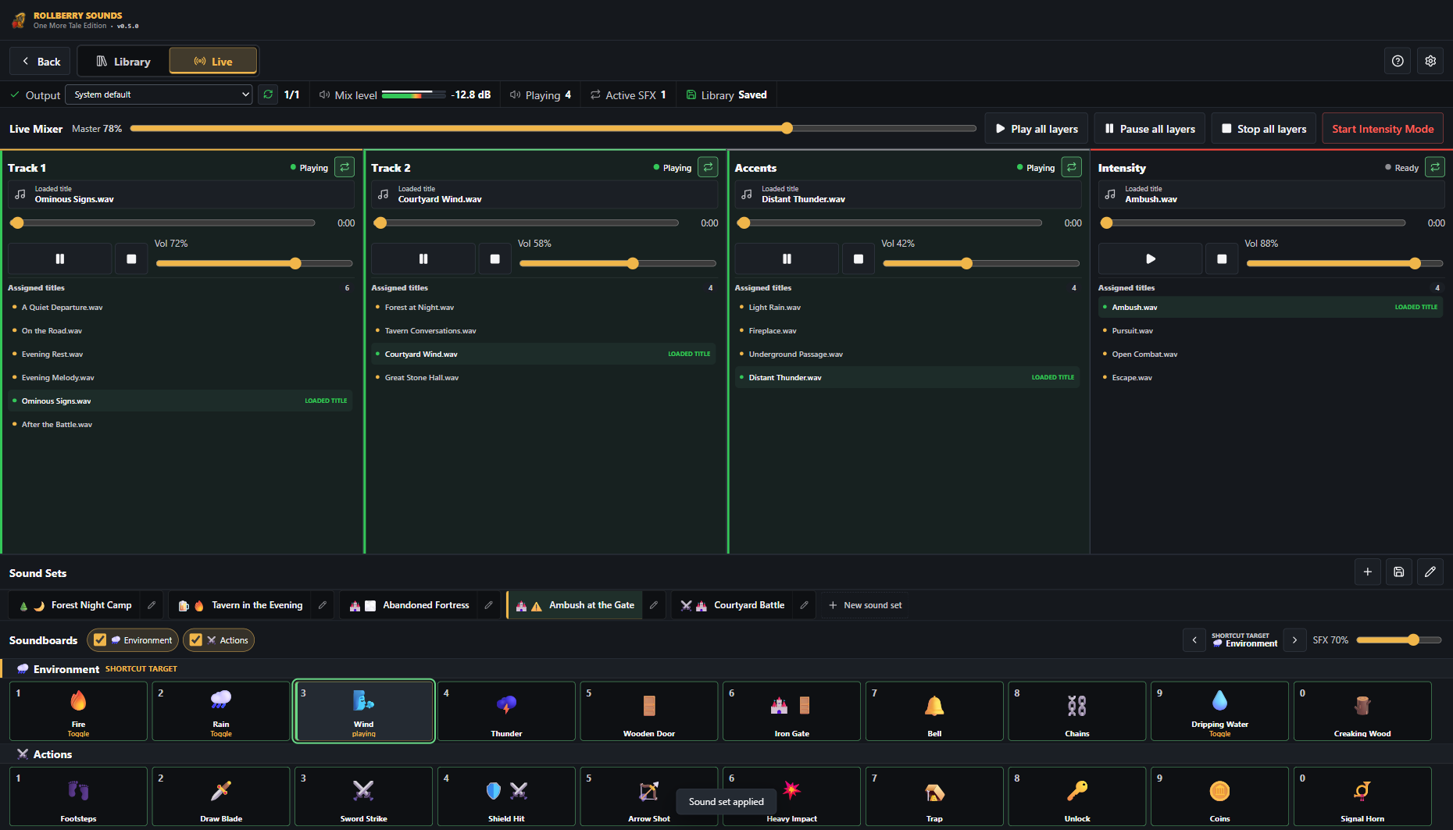Select After the Battle.wav in Track 1
Image resolution: width=1453 pixels, height=830 pixels.
(180, 424)
